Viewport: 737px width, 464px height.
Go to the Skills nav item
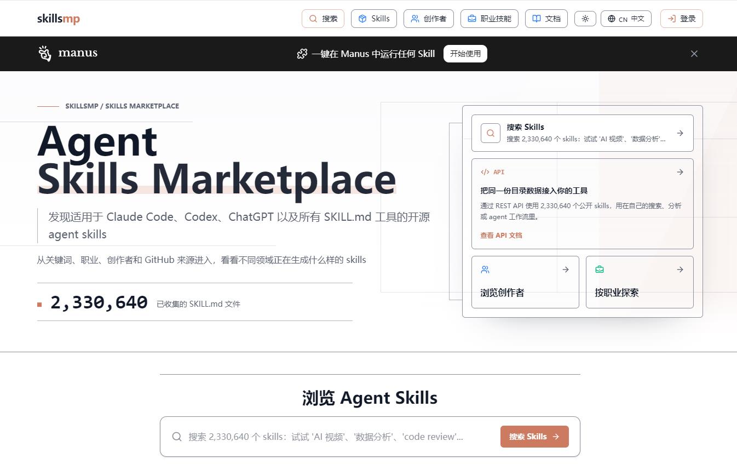click(x=374, y=19)
